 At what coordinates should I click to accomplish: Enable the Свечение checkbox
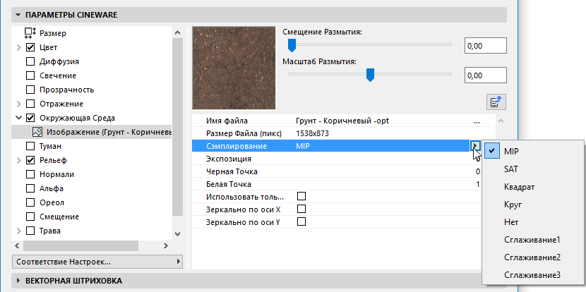pyautogui.click(x=30, y=75)
